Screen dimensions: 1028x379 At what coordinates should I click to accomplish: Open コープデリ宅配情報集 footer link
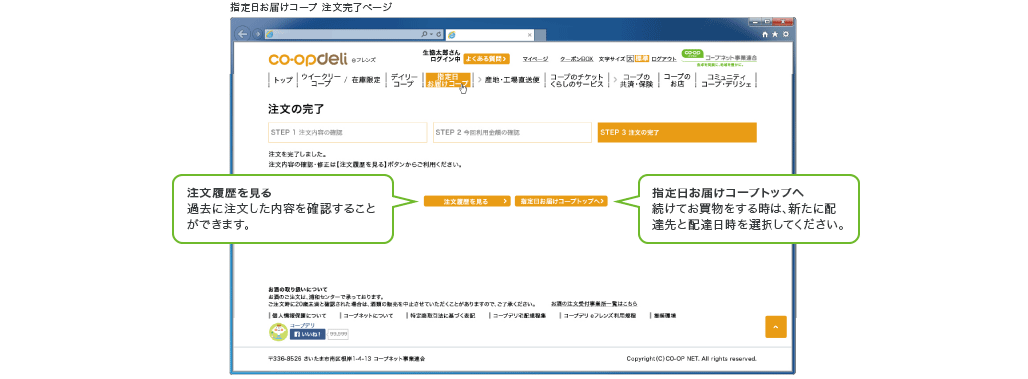519,316
